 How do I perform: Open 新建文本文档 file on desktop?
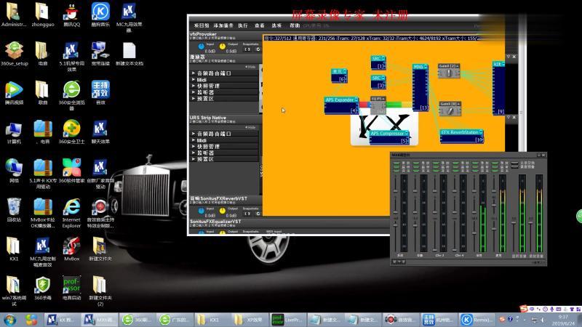point(129,54)
